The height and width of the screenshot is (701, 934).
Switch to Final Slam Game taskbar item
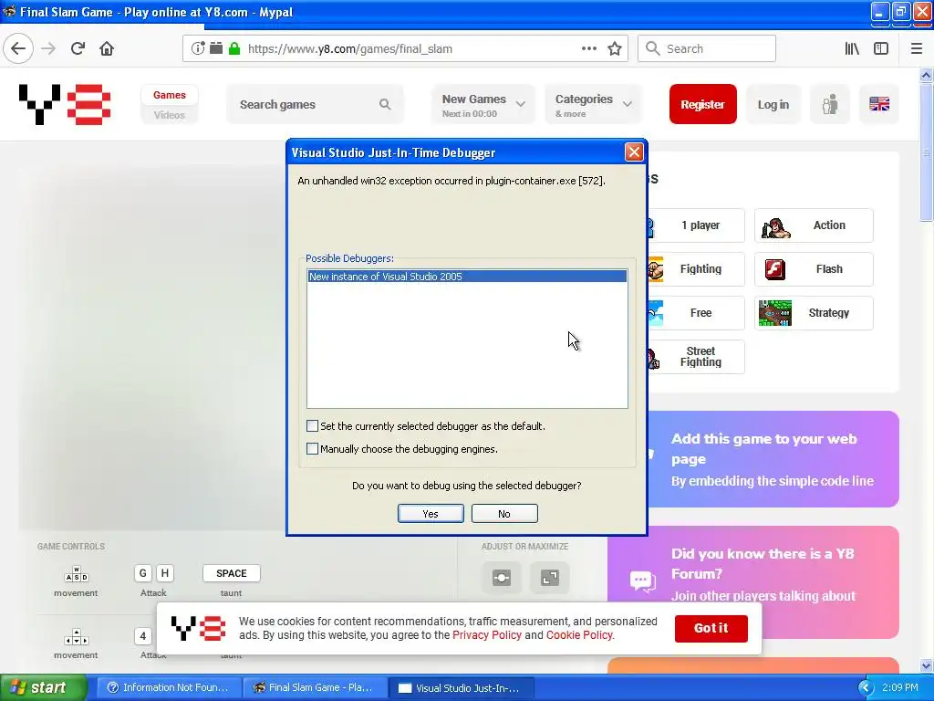click(x=315, y=688)
